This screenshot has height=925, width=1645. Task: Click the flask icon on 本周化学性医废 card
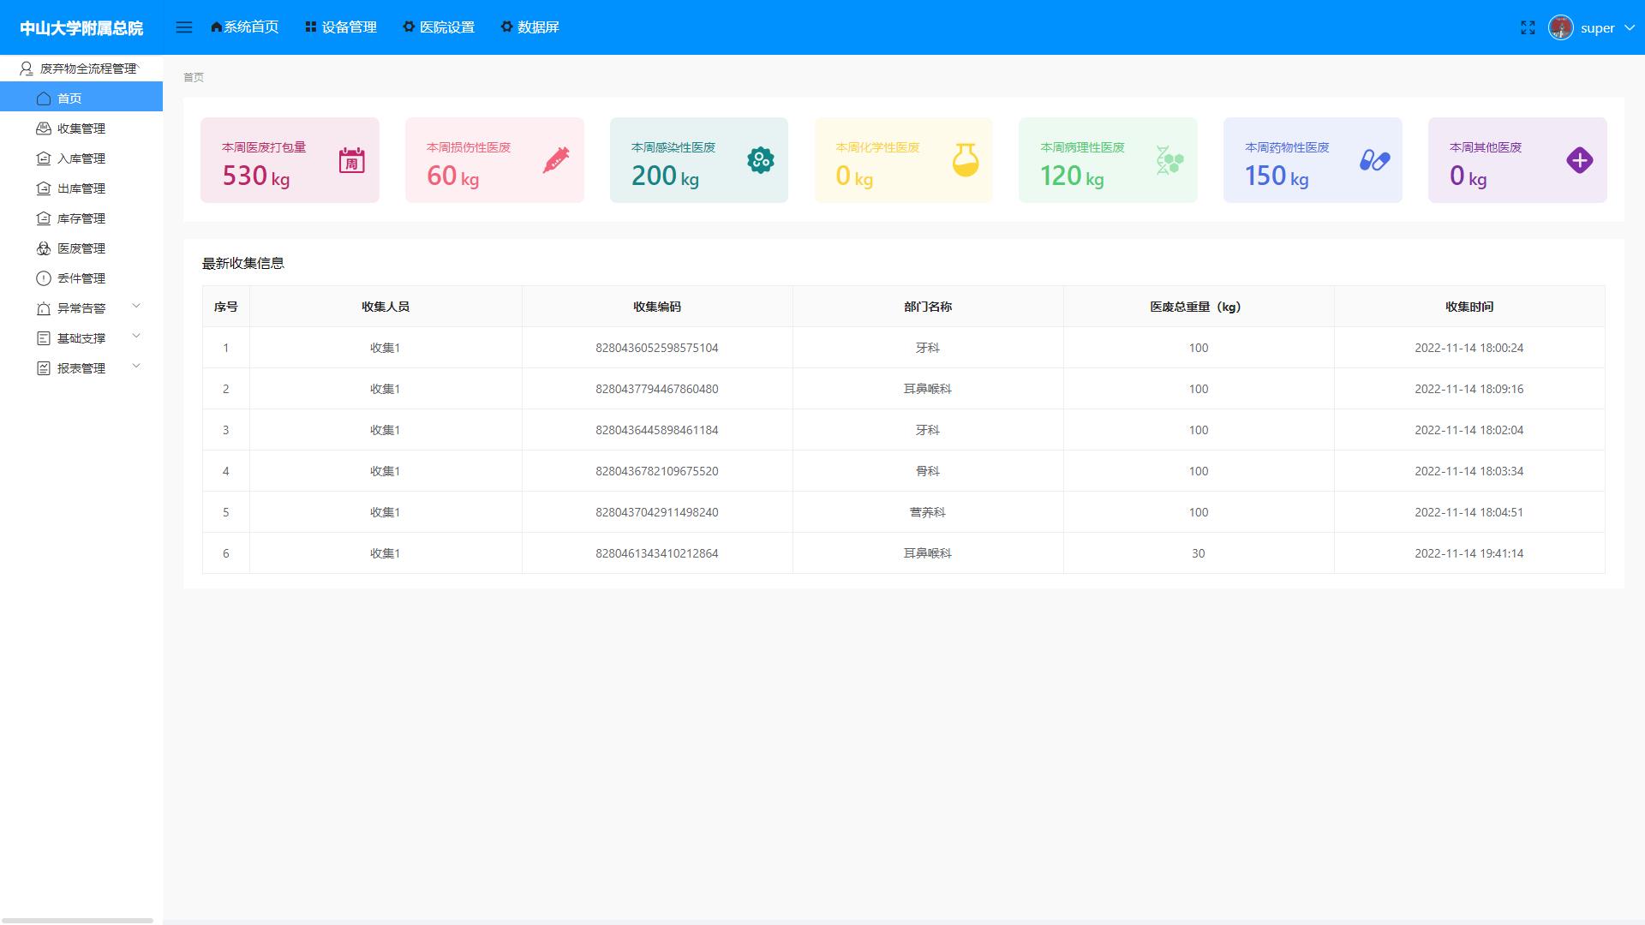point(965,160)
